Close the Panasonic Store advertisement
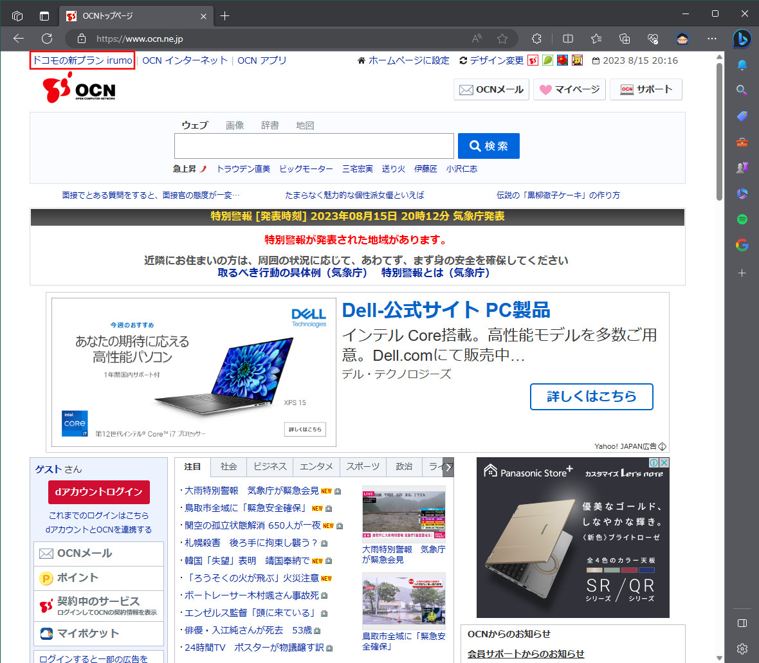Screen dimensions: 759x663 point(664,462)
